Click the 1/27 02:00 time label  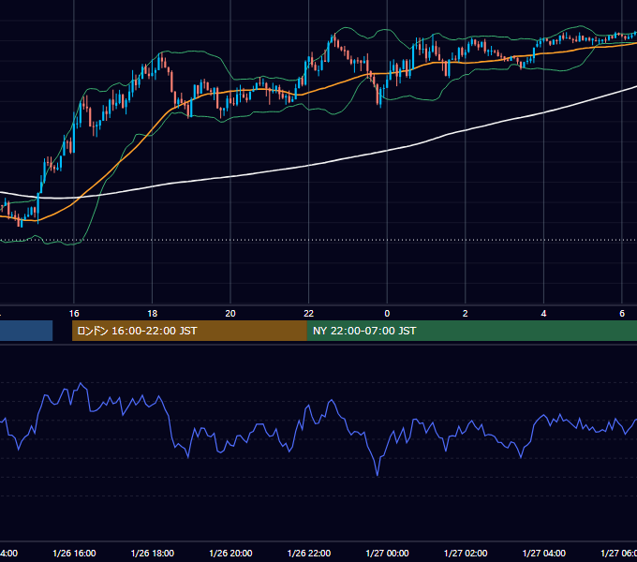pyautogui.click(x=466, y=553)
